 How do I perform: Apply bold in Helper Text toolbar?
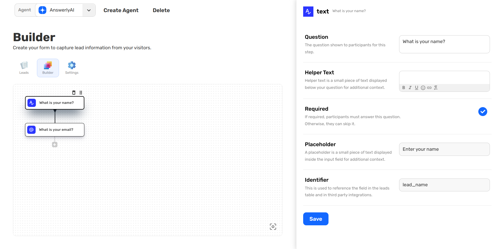click(404, 88)
